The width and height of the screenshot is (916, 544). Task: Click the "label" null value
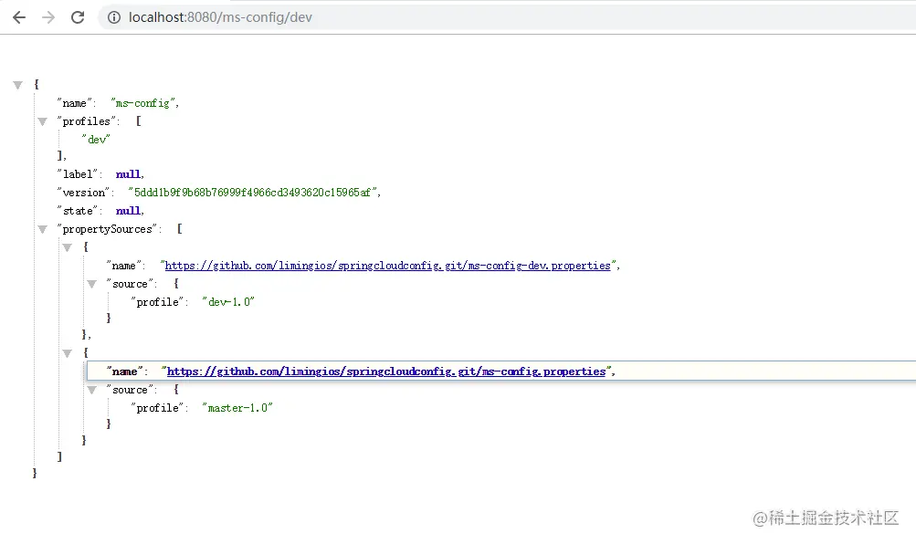coord(128,174)
